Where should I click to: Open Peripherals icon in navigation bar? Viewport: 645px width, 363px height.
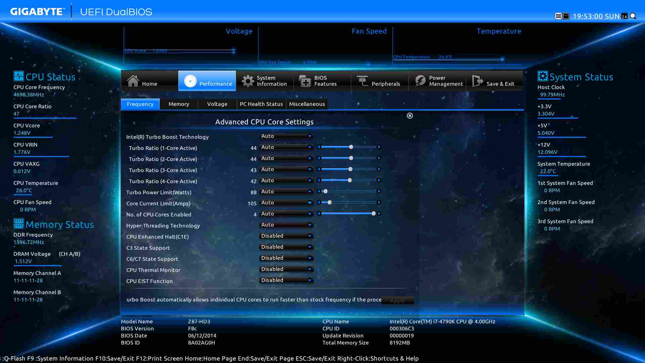(x=362, y=81)
